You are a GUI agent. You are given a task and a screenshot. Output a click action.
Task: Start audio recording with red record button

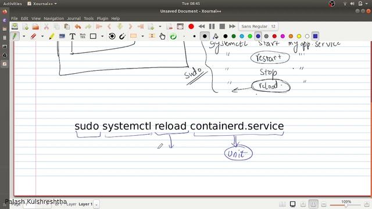191,26
